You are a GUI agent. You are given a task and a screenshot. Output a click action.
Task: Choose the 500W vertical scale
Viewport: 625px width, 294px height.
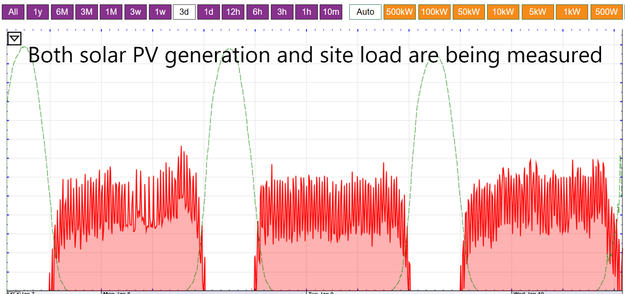coord(607,12)
